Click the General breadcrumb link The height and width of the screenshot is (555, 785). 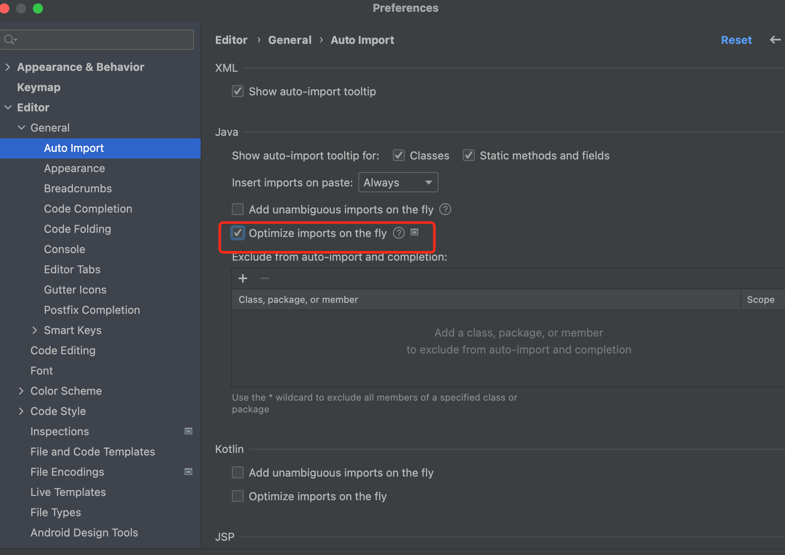(290, 40)
